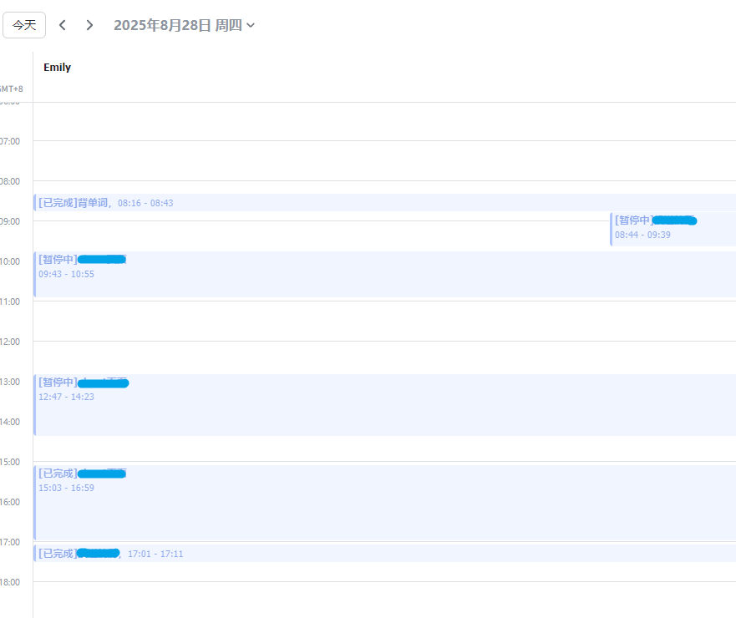Viewport: 736px width, 618px height.
Task: Open the 2025年8月28日 周四 date picker
Action: (184, 25)
